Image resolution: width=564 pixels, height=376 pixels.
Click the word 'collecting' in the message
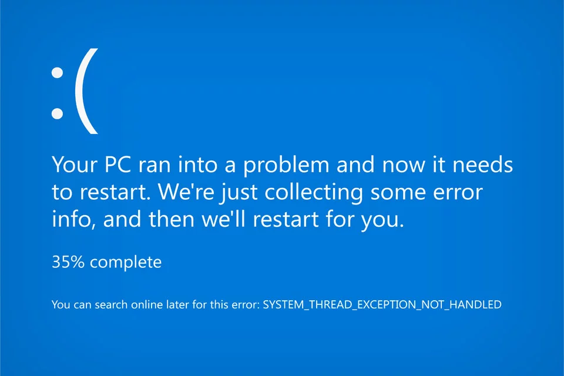pyautogui.click(x=314, y=193)
